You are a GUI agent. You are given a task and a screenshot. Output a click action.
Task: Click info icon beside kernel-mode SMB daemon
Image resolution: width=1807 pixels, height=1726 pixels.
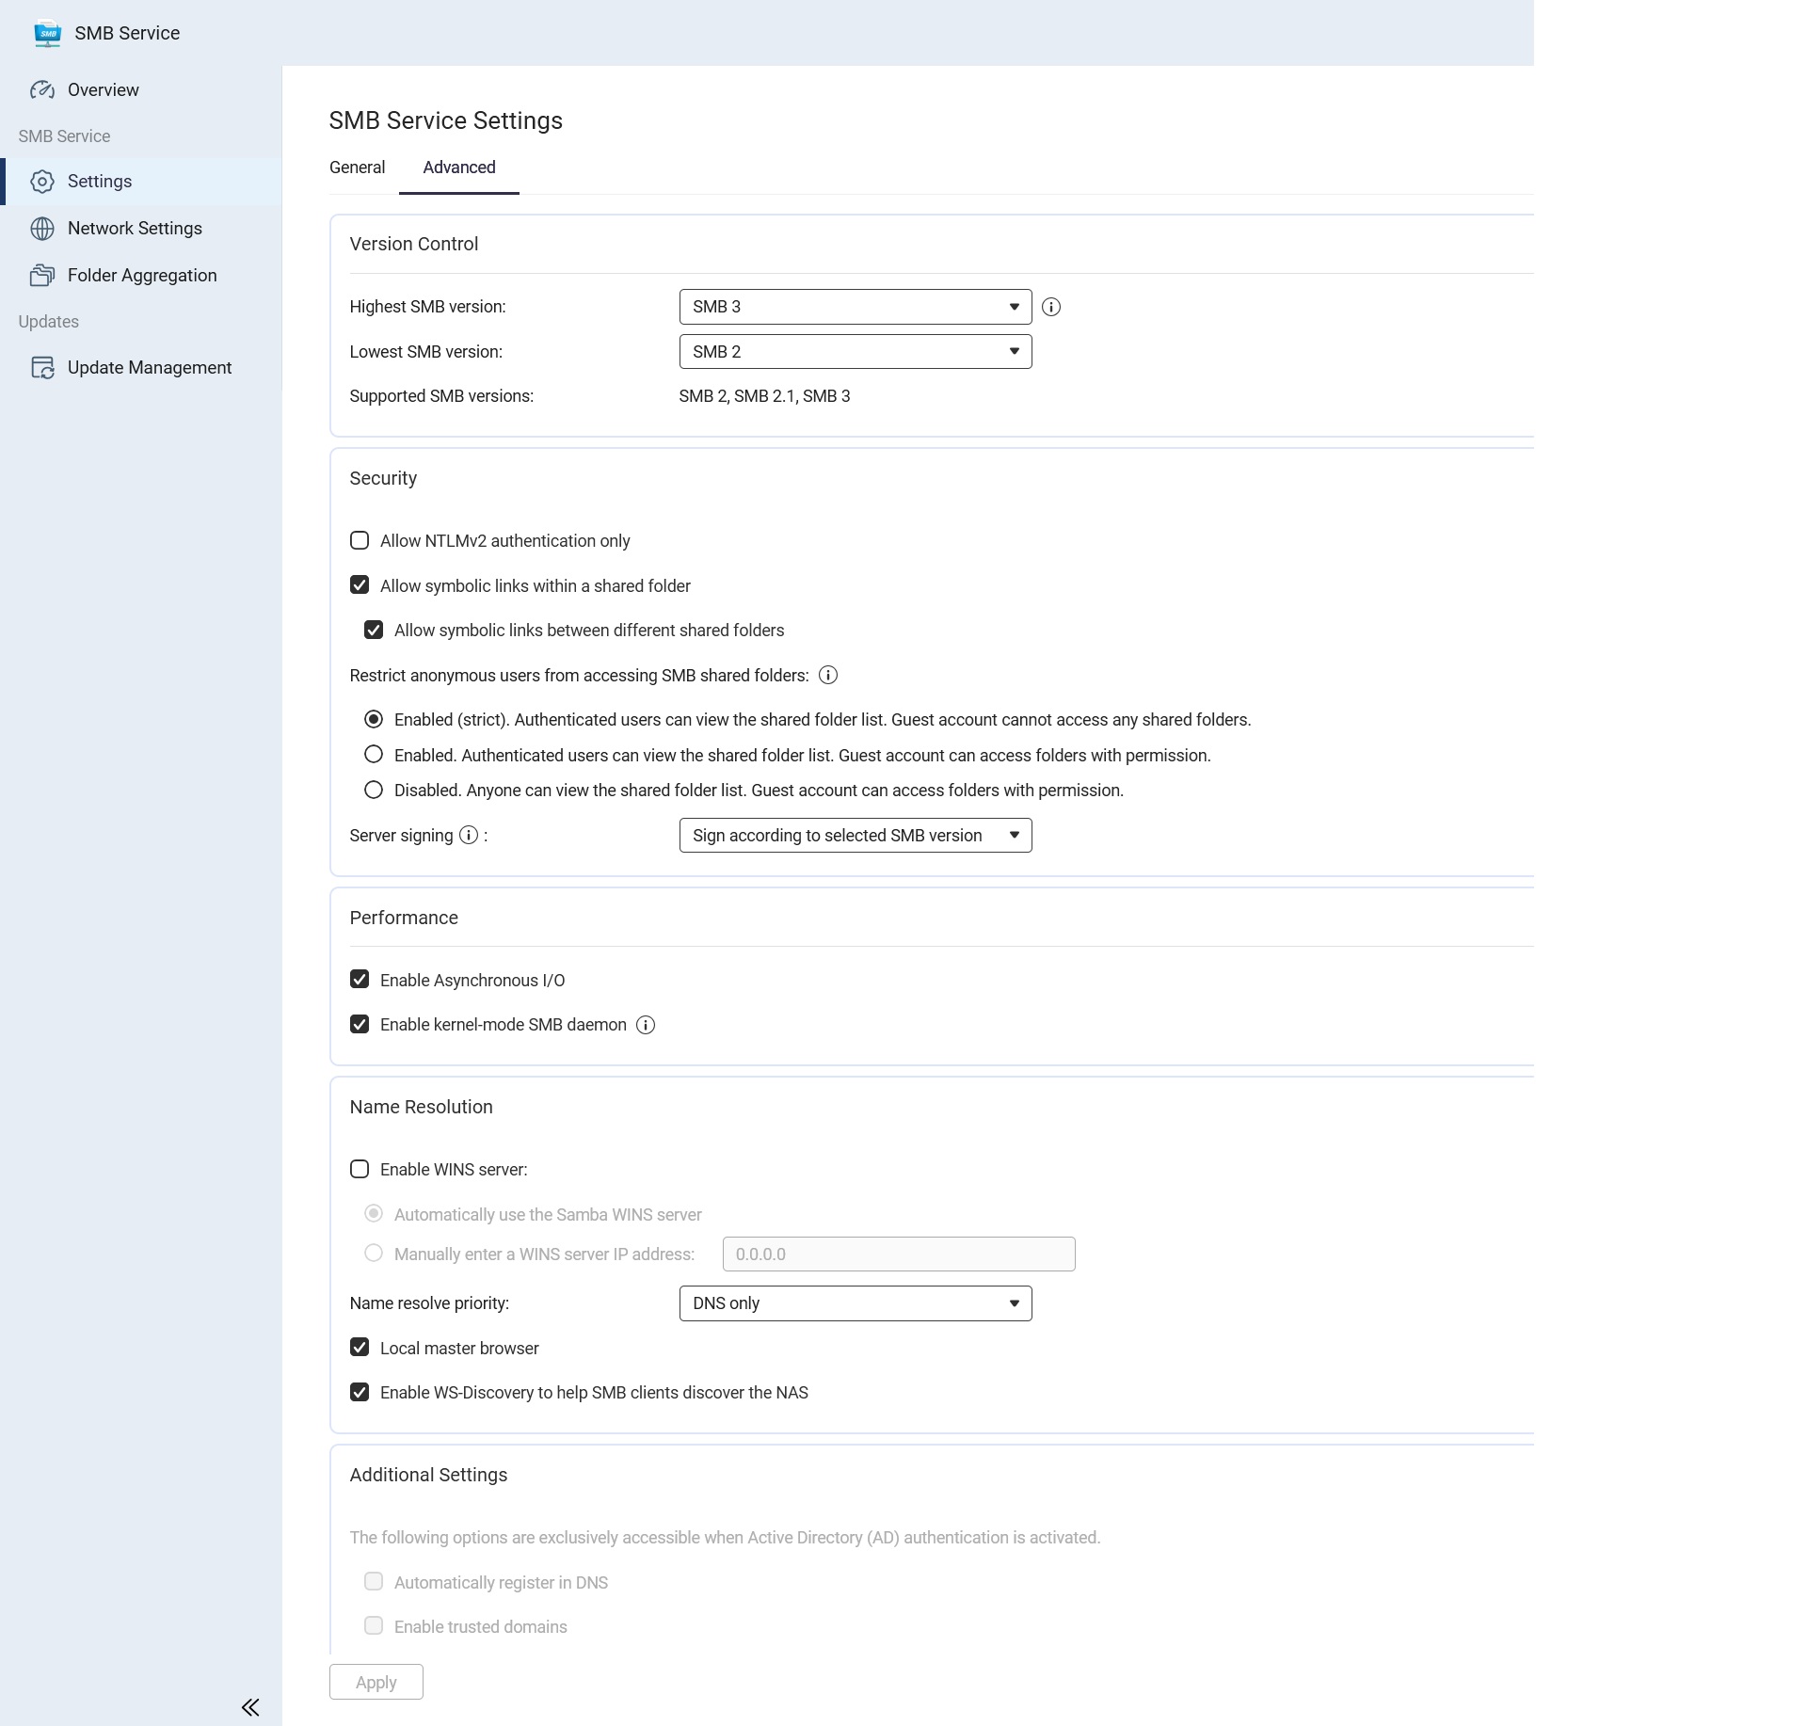pyautogui.click(x=646, y=1026)
